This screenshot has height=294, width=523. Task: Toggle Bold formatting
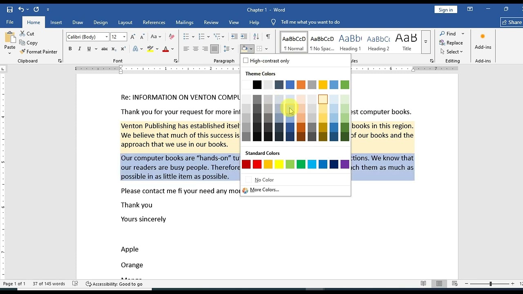point(70,49)
